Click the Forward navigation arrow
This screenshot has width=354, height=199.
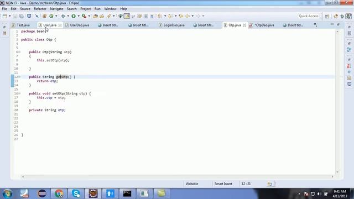tap(198, 16)
